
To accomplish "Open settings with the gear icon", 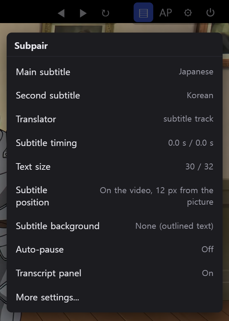I will tap(188, 13).
